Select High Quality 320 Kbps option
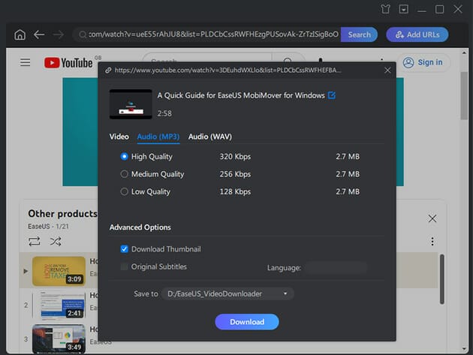Viewport: 473px width, 355px height. tap(125, 157)
